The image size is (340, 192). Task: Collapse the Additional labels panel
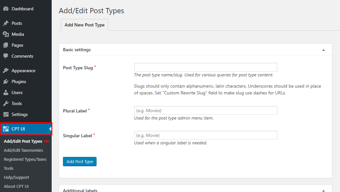tap(324, 190)
